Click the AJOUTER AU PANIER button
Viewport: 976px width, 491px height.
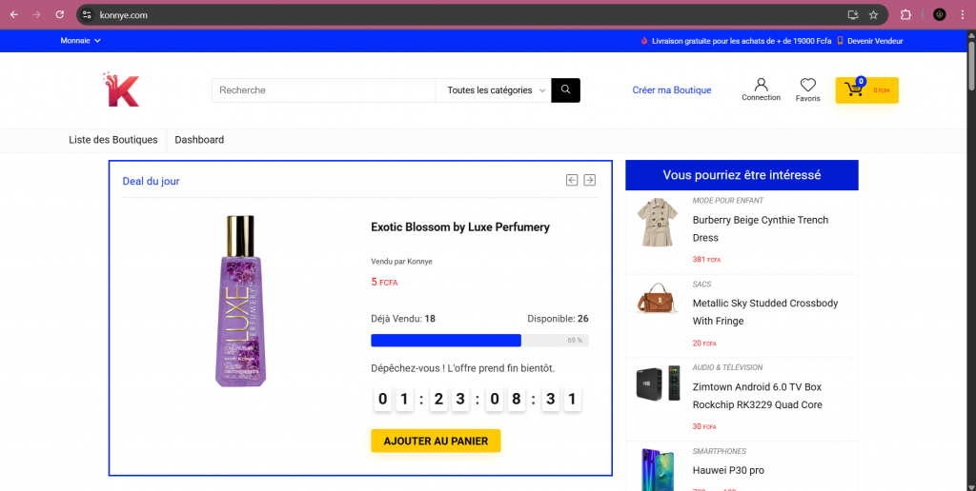(436, 442)
